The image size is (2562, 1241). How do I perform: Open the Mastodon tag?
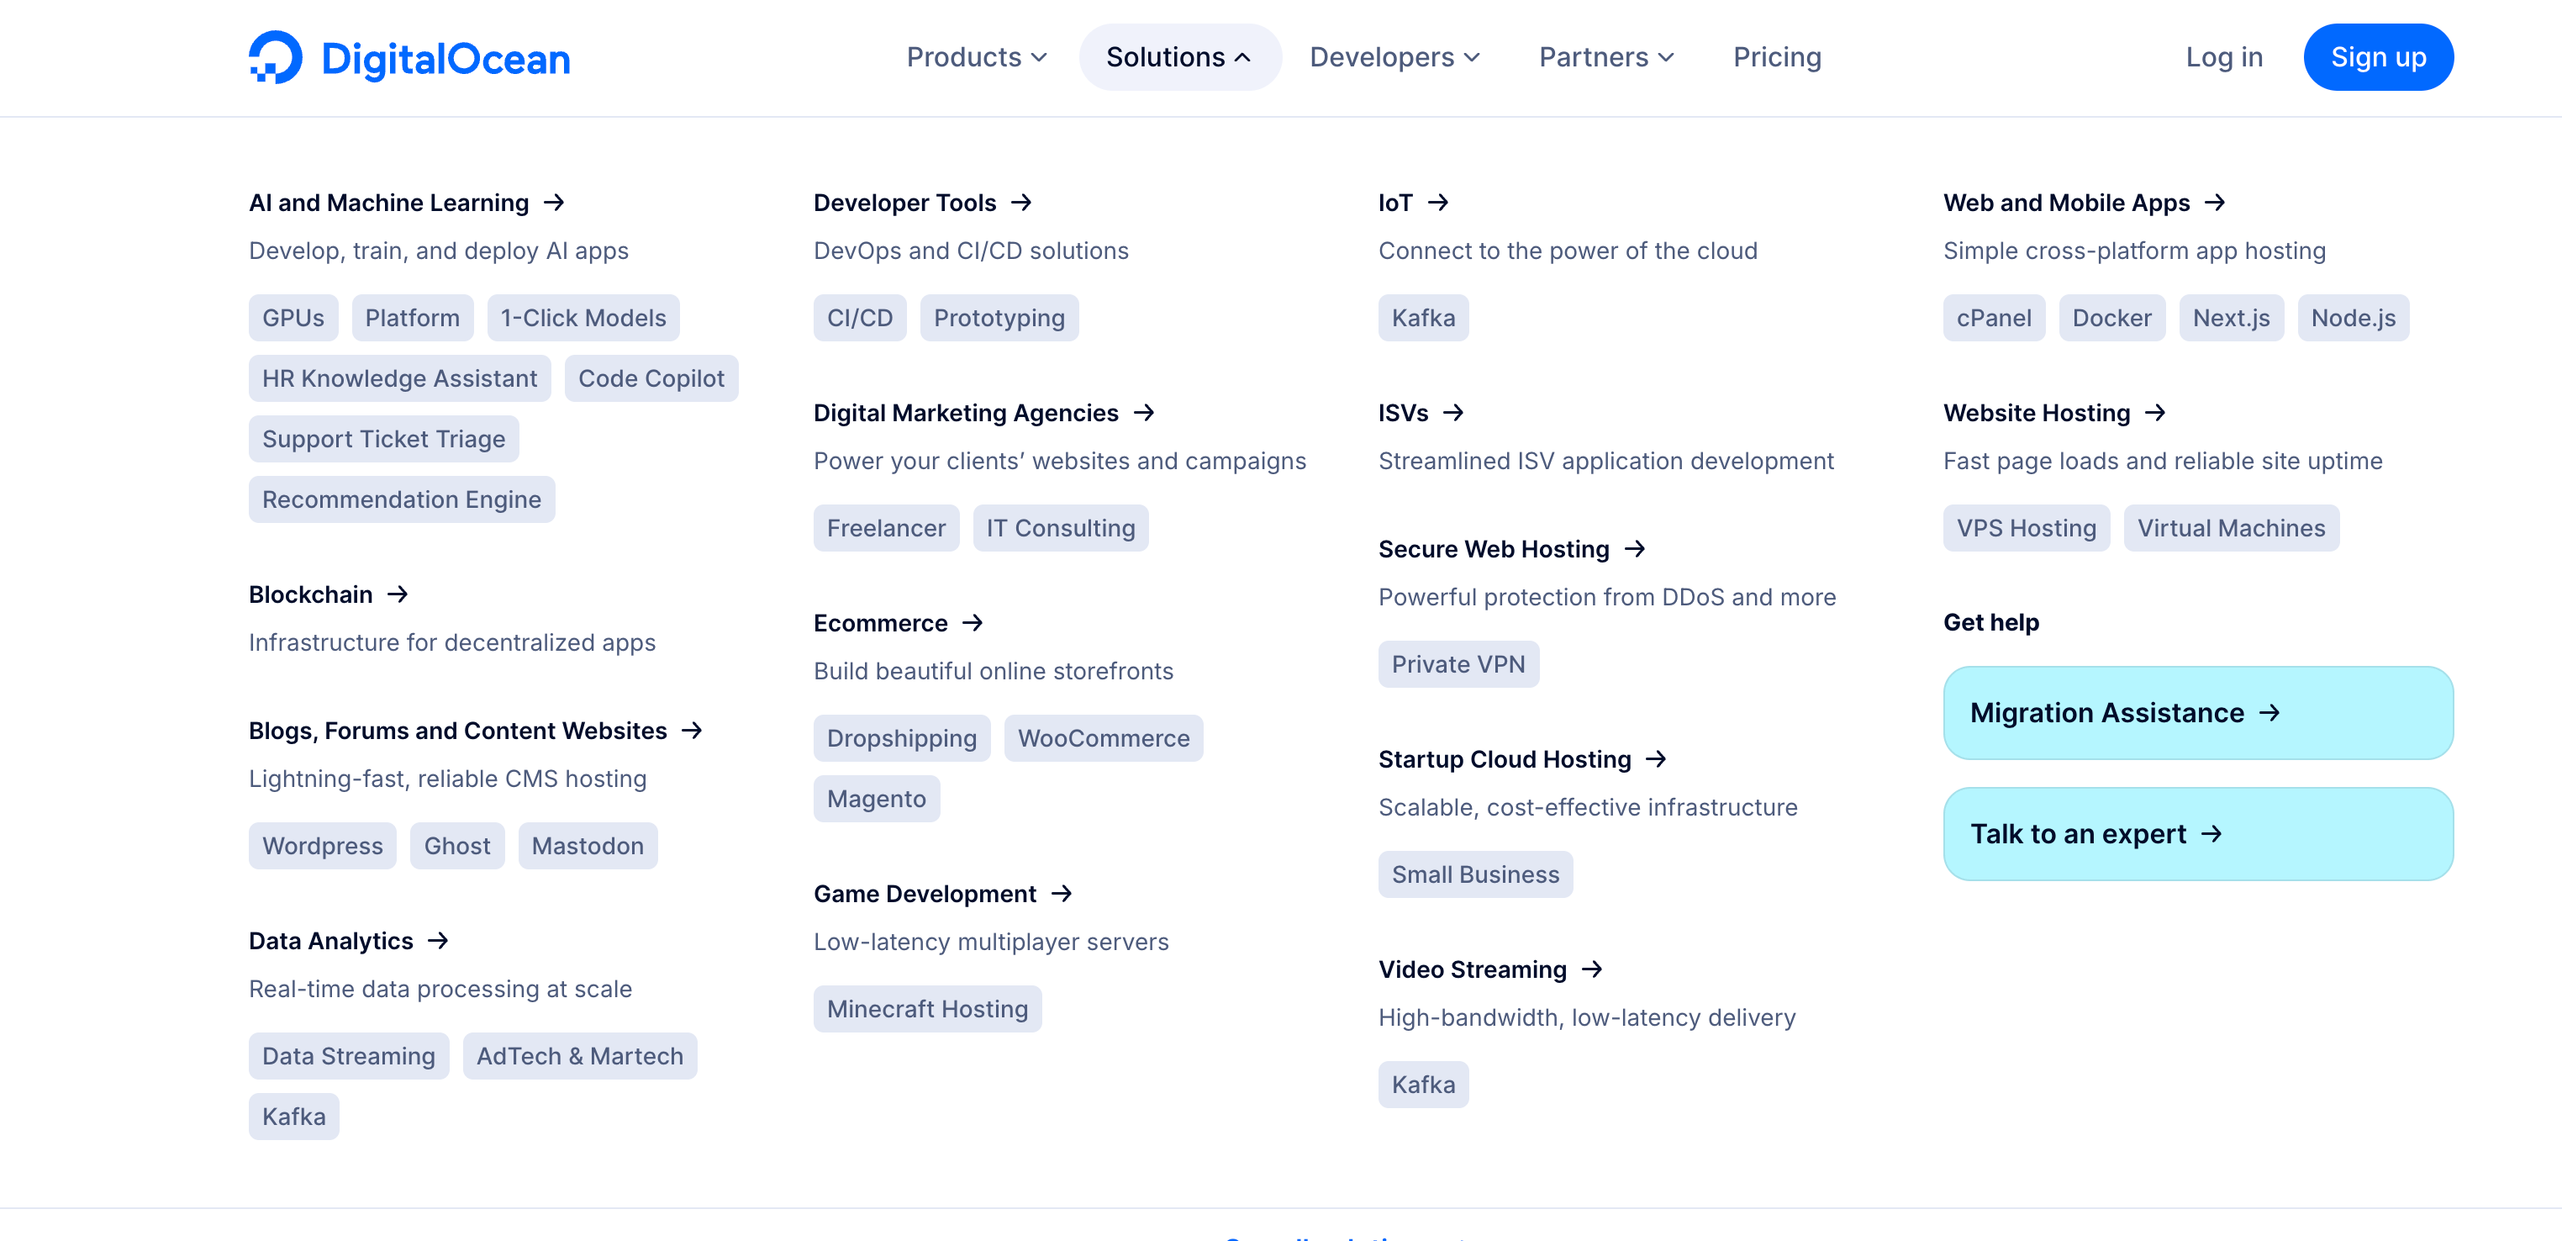point(588,845)
